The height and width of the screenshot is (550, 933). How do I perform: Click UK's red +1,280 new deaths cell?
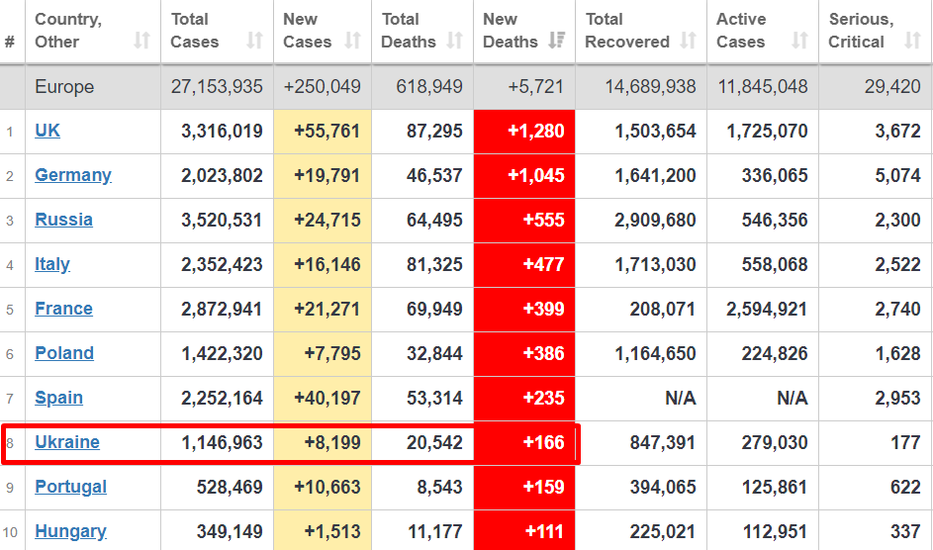click(x=524, y=131)
